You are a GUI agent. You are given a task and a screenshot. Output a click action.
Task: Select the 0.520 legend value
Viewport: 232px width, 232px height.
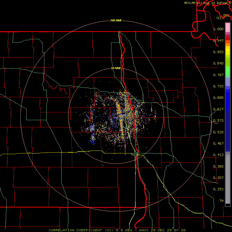[x=218, y=132]
